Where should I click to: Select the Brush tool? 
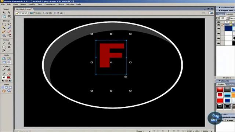[9, 28]
